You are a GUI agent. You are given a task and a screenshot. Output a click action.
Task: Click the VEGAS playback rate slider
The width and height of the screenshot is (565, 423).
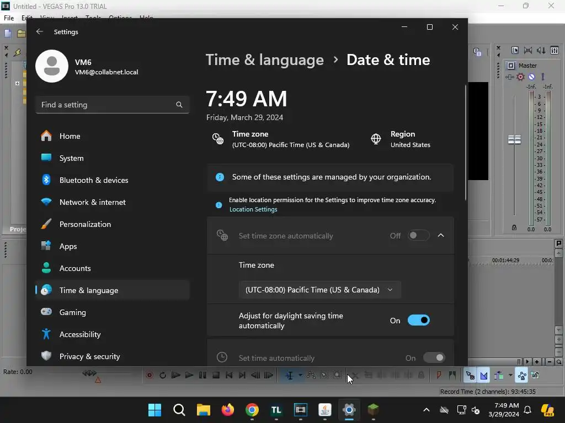(89, 373)
